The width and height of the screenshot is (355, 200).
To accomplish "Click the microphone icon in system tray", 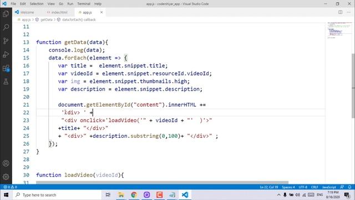I will [x=285, y=195].
